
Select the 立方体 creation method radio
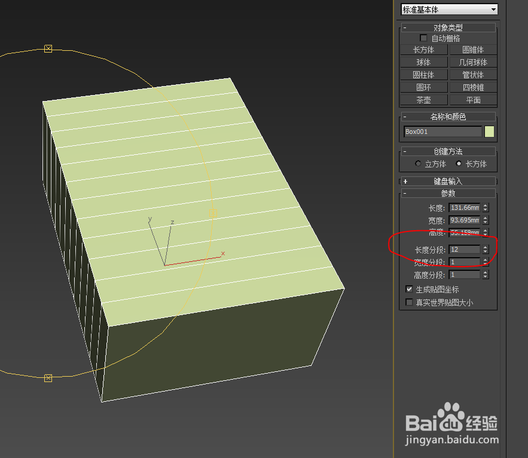click(x=418, y=164)
